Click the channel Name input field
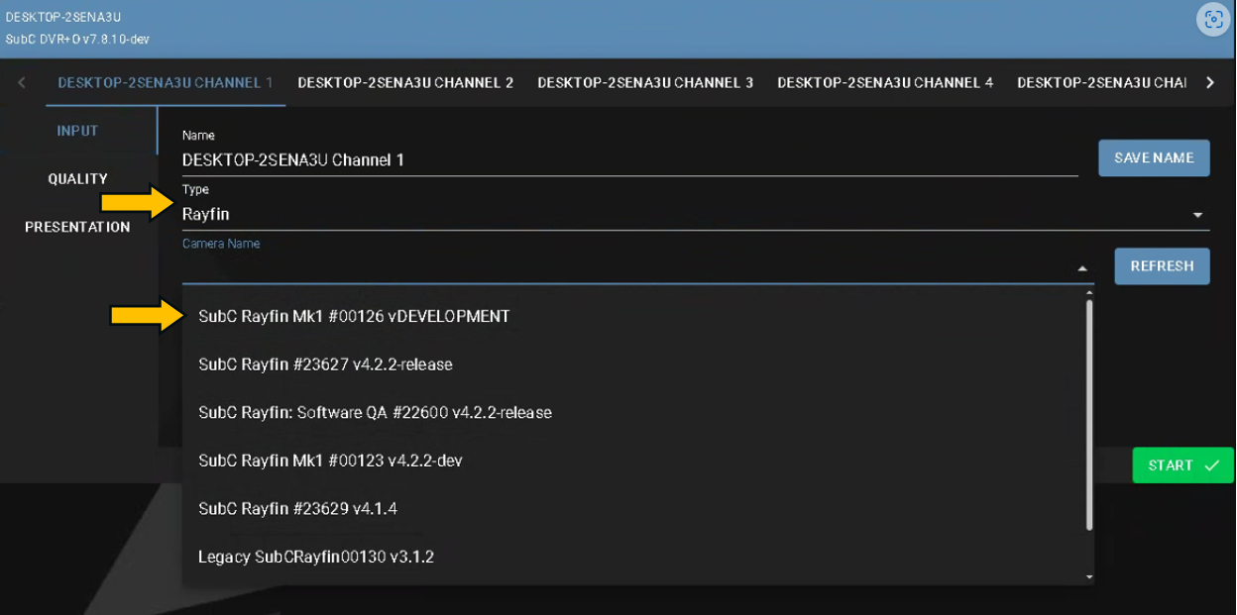This screenshot has width=1237, height=615. click(629, 160)
